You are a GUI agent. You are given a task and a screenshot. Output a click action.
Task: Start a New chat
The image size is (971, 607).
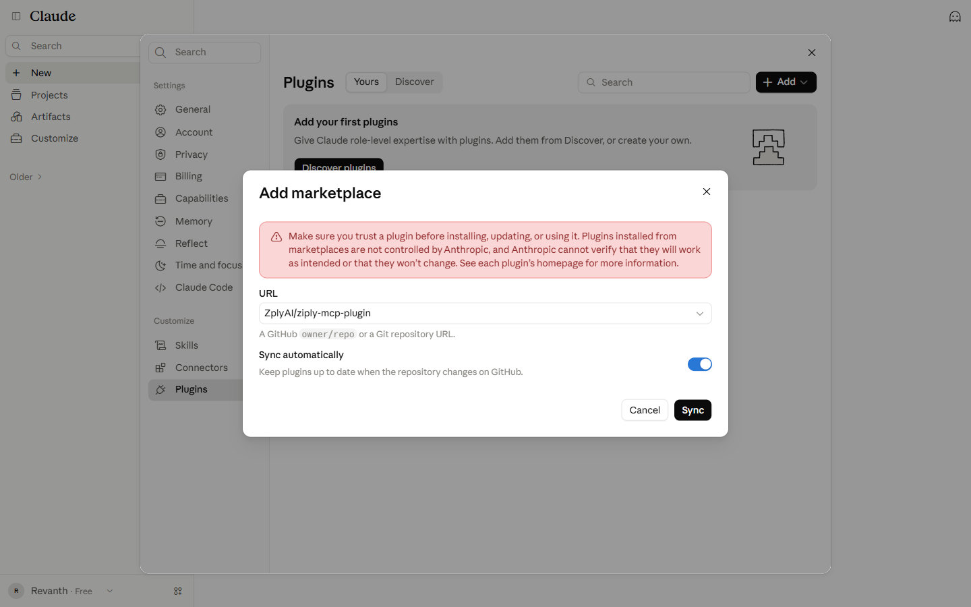73,73
